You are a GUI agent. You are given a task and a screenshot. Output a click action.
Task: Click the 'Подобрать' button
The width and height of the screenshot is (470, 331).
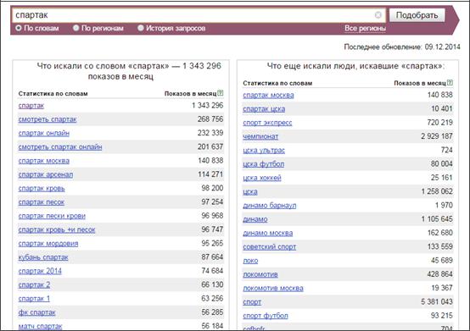[x=417, y=15]
